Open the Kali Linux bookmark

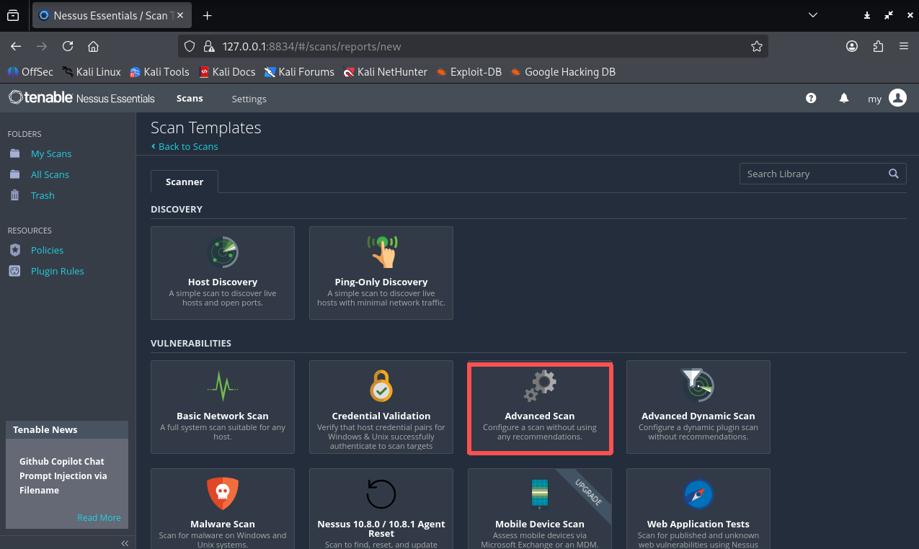tap(92, 72)
